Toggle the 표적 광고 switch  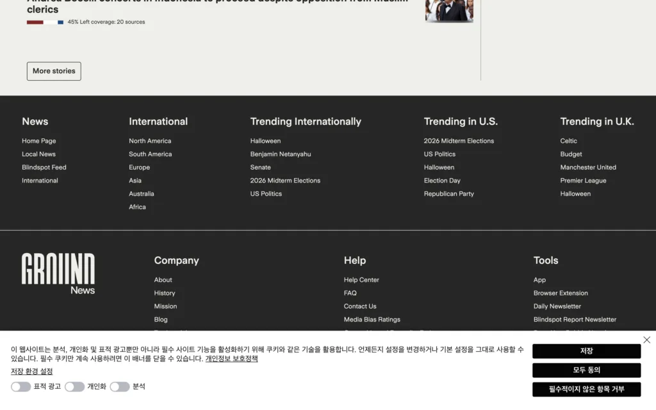21,386
